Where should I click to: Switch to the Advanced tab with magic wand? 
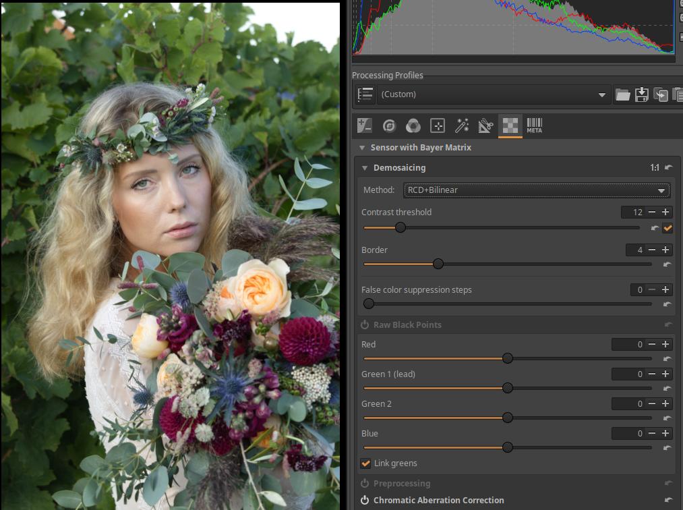pos(462,125)
